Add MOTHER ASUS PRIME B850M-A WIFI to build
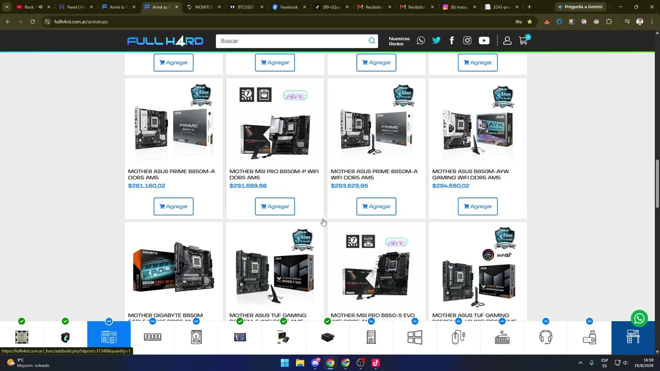Screen dimensions: 660x371 (376, 206)
